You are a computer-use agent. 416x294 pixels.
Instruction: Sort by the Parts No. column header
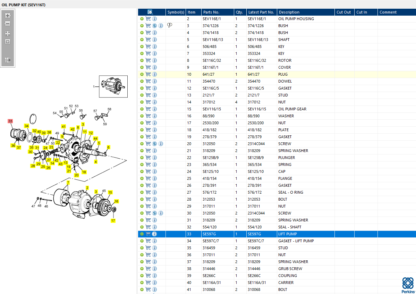click(x=218, y=12)
